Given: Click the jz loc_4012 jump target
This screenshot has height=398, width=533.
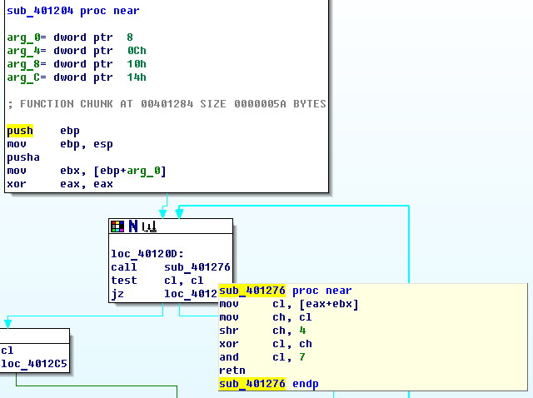Looking at the screenshot, I should (191, 294).
